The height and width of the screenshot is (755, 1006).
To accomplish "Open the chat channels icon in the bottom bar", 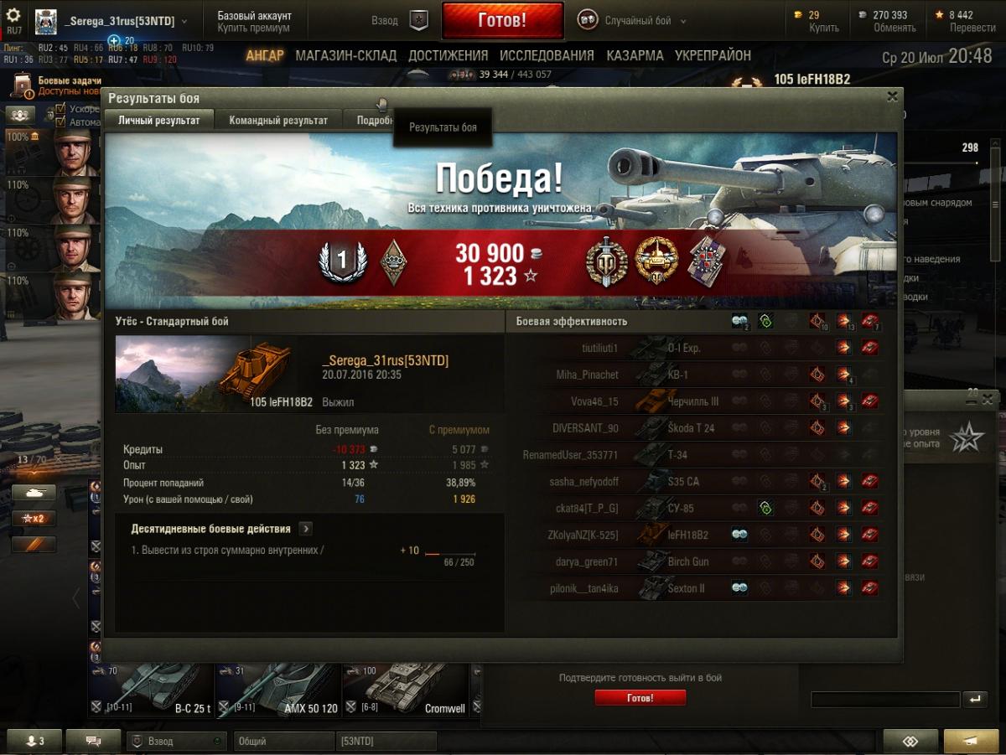I will pyautogui.click(x=93, y=742).
